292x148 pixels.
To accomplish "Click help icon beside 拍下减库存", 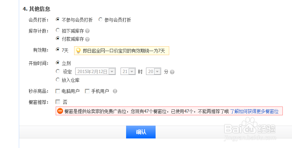I will (87, 31).
